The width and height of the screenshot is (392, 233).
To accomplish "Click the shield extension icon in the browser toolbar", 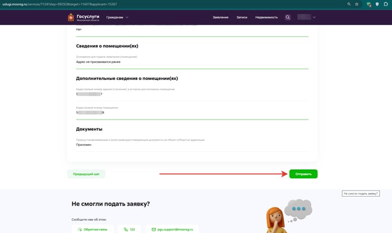I will [x=377, y=4].
